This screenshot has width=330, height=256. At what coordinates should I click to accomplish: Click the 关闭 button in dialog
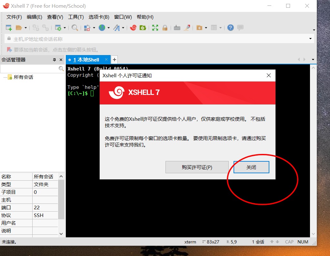pyautogui.click(x=251, y=167)
